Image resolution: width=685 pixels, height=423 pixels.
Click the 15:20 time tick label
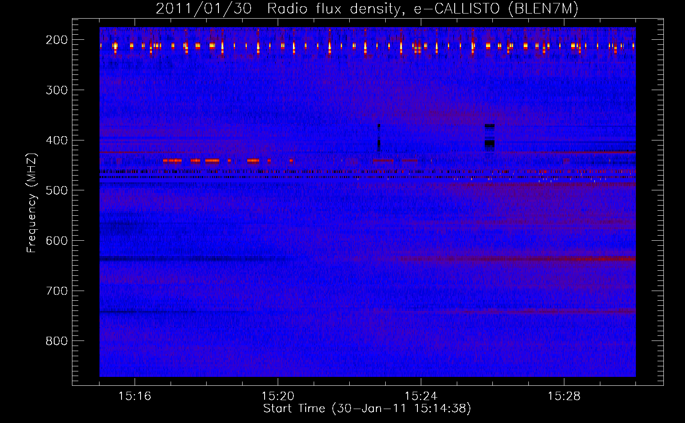pyautogui.click(x=278, y=396)
